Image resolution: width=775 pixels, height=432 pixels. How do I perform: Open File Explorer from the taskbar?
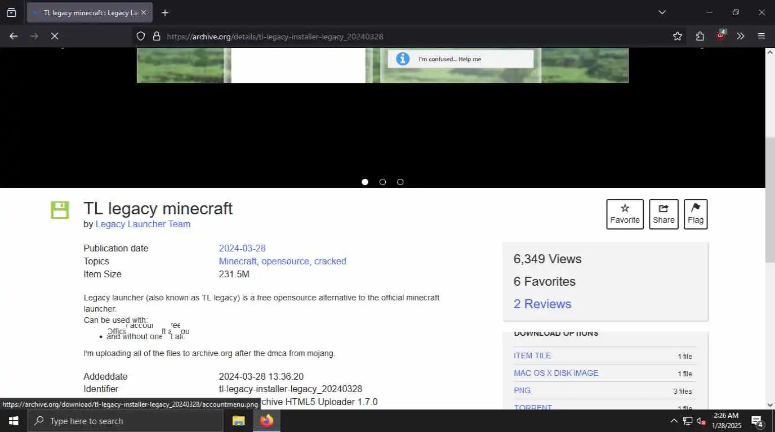click(239, 421)
